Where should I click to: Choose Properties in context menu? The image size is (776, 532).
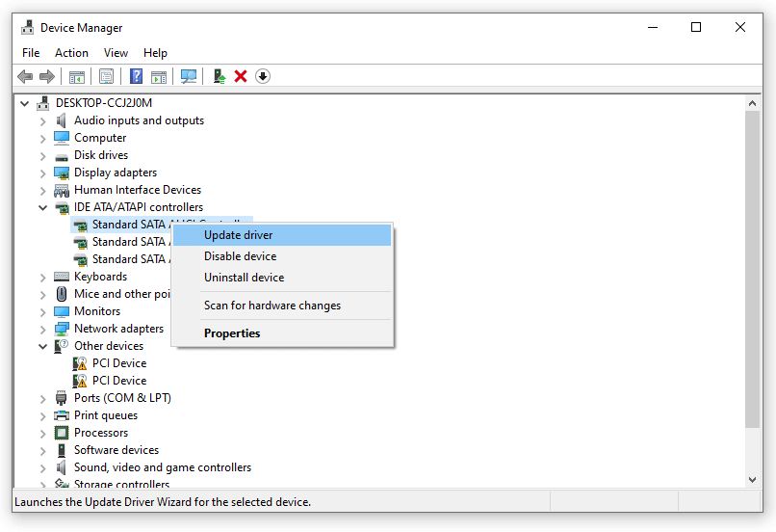[x=281, y=333]
